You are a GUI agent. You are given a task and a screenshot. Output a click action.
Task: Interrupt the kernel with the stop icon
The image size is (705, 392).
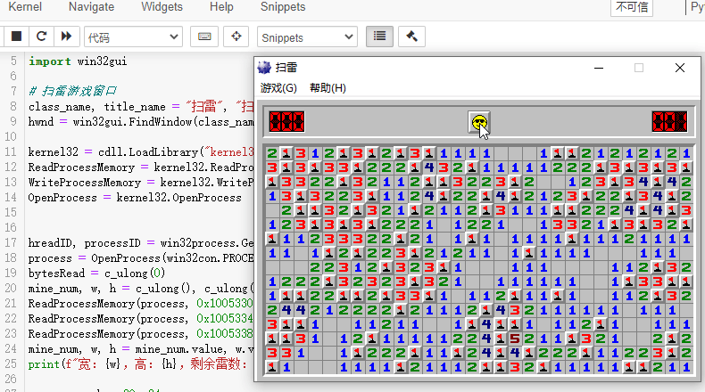[16, 37]
